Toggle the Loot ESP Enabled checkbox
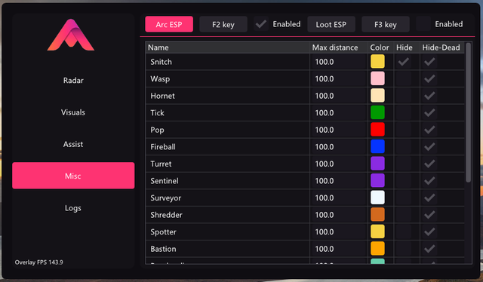483x282 pixels. click(423, 24)
